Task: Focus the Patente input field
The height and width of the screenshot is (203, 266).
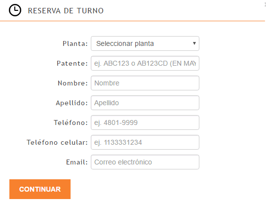Action: [x=145, y=63]
